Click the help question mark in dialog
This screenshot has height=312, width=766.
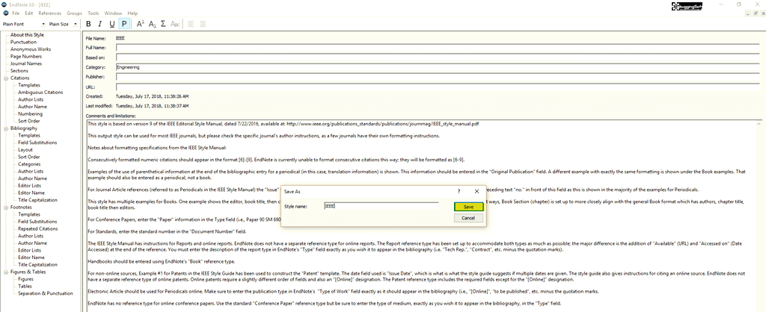tap(459, 192)
